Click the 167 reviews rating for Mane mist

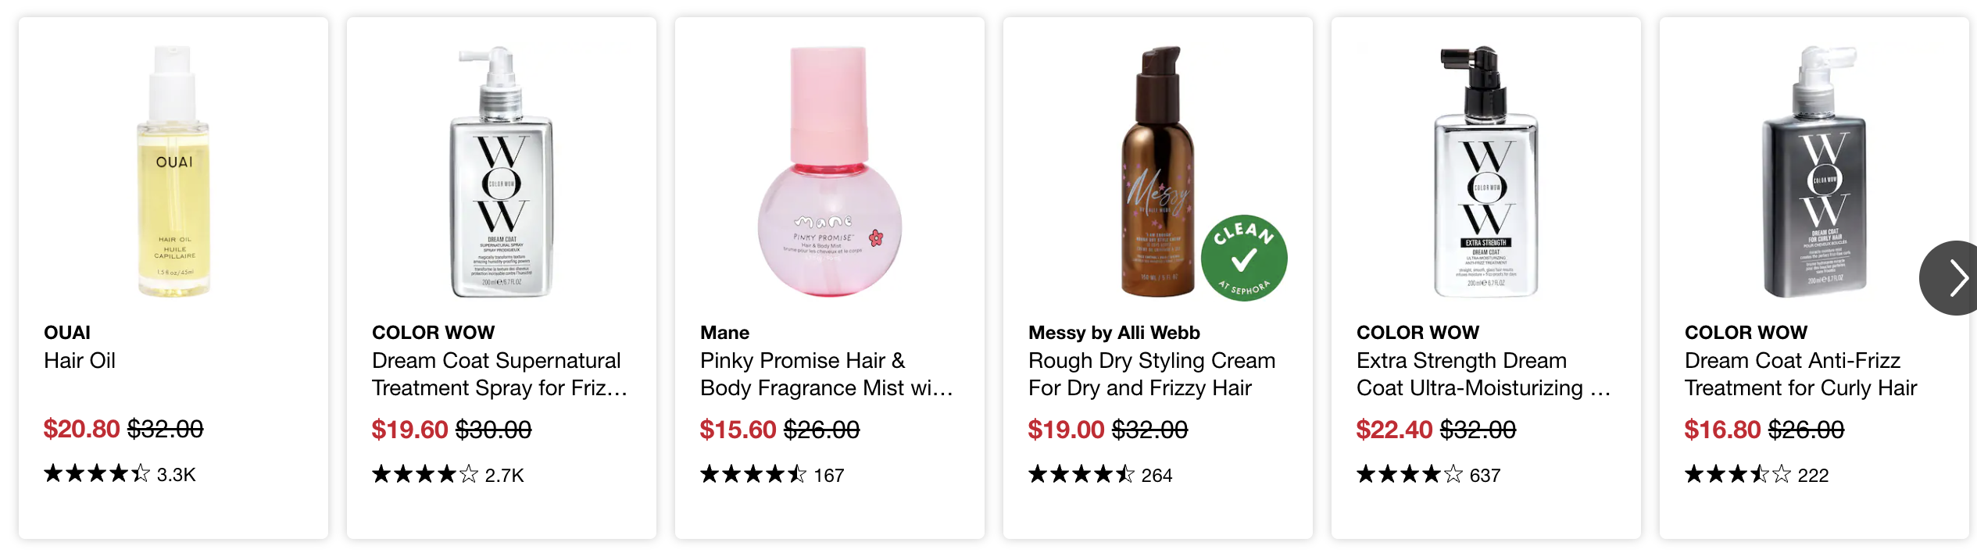tap(771, 475)
